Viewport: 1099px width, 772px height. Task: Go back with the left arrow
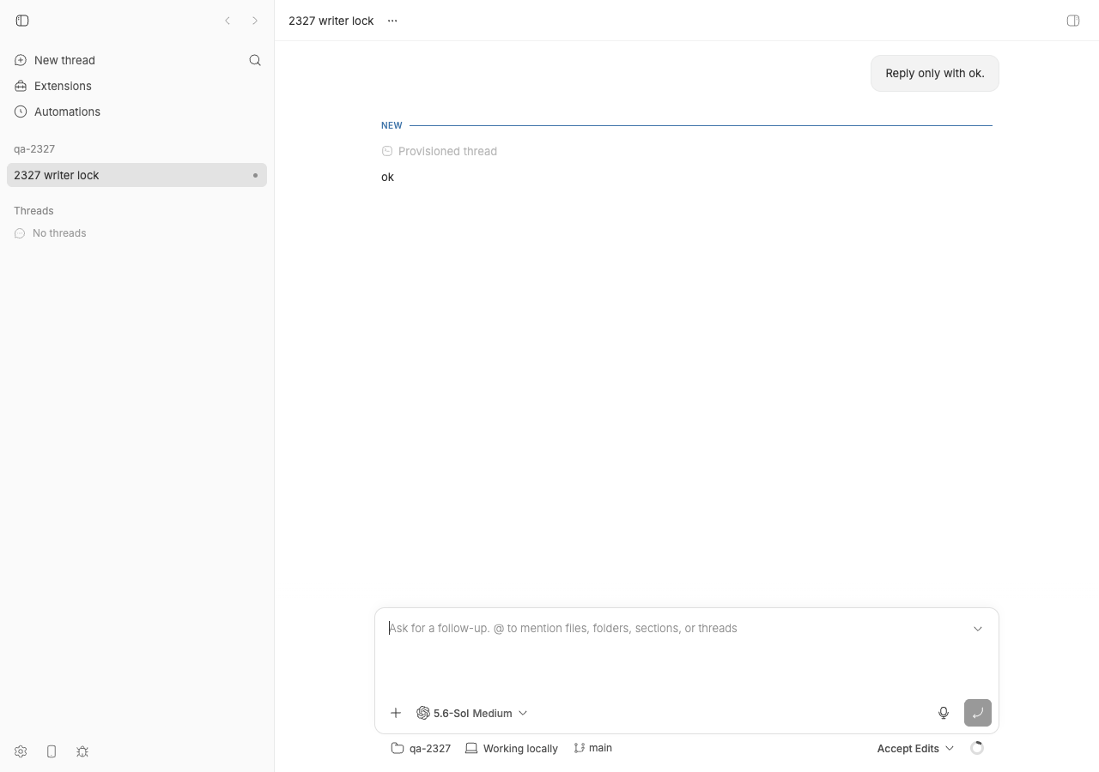[x=228, y=21]
